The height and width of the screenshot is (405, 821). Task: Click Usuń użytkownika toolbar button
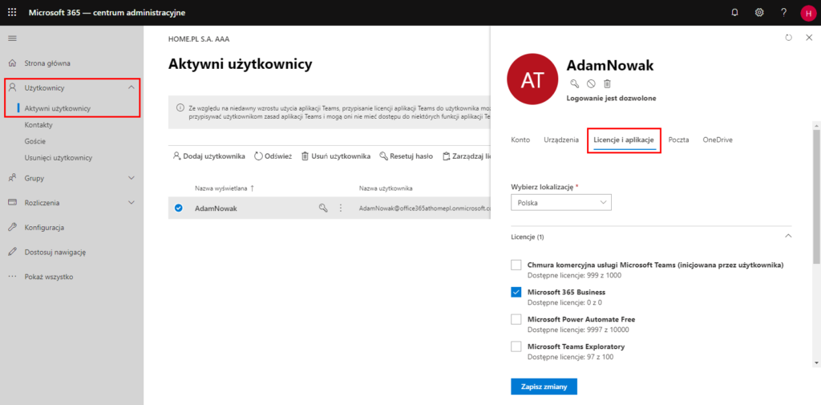tap(336, 156)
